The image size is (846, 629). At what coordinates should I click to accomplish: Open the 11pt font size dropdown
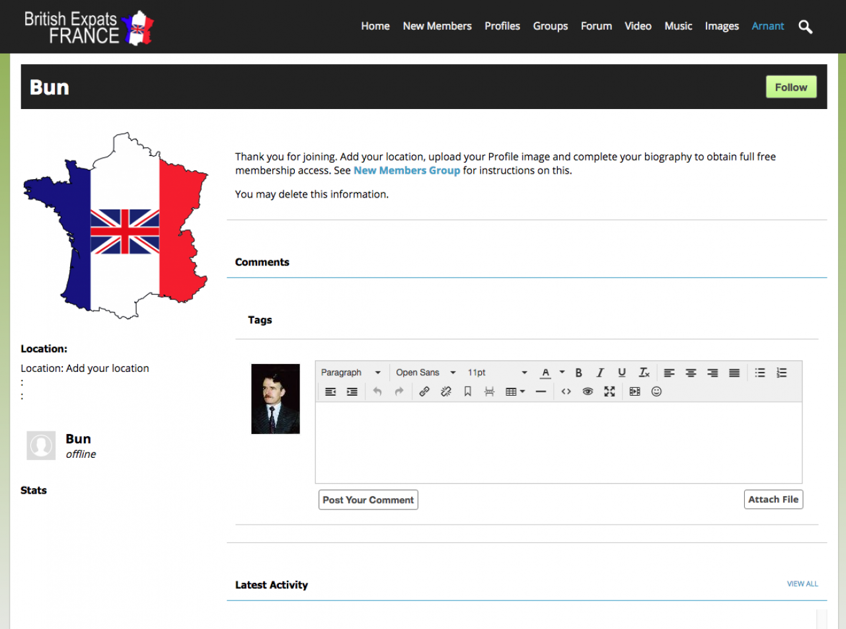pyautogui.click(x=497, y=373)
